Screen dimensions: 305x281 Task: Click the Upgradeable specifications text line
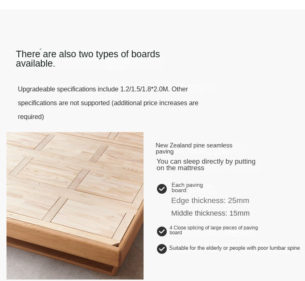point(102,89)
